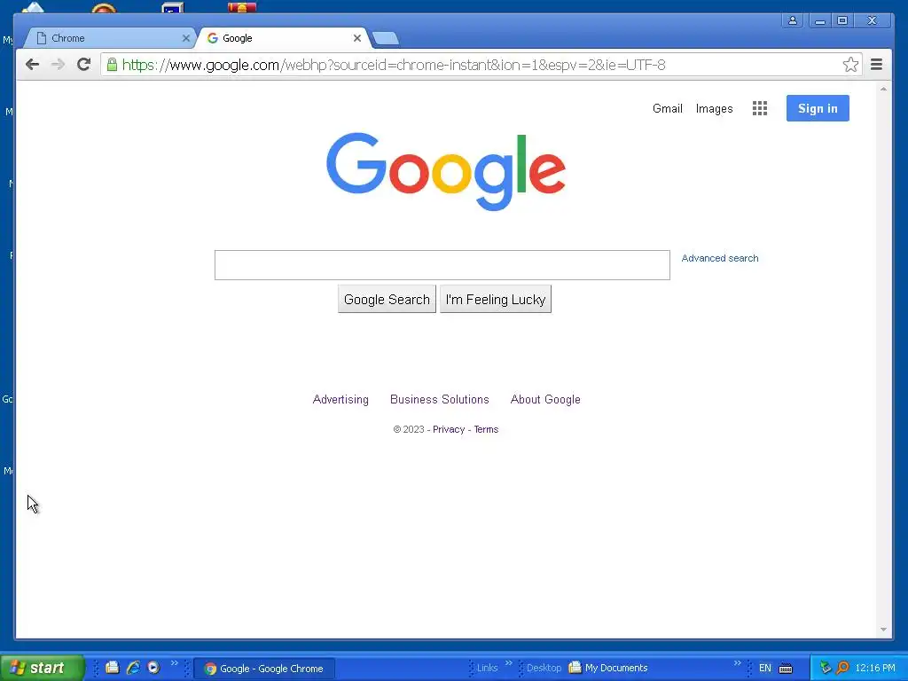Open the Business Solutions link

(440, 400)
